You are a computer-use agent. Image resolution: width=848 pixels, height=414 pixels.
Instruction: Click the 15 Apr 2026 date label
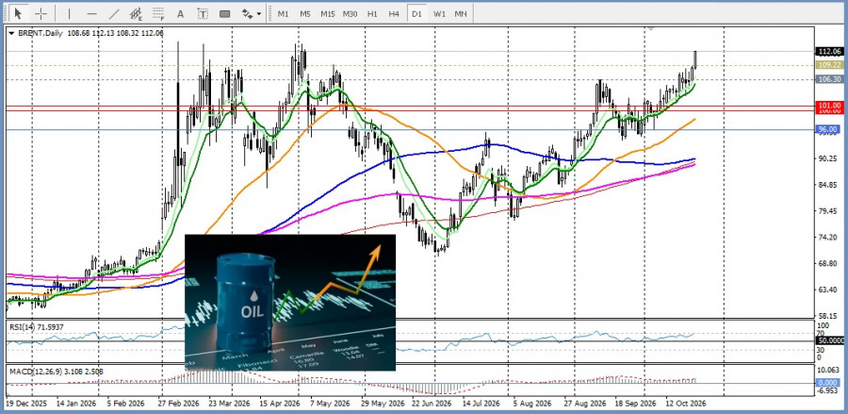pyautogui.click(x=280, y=404)
